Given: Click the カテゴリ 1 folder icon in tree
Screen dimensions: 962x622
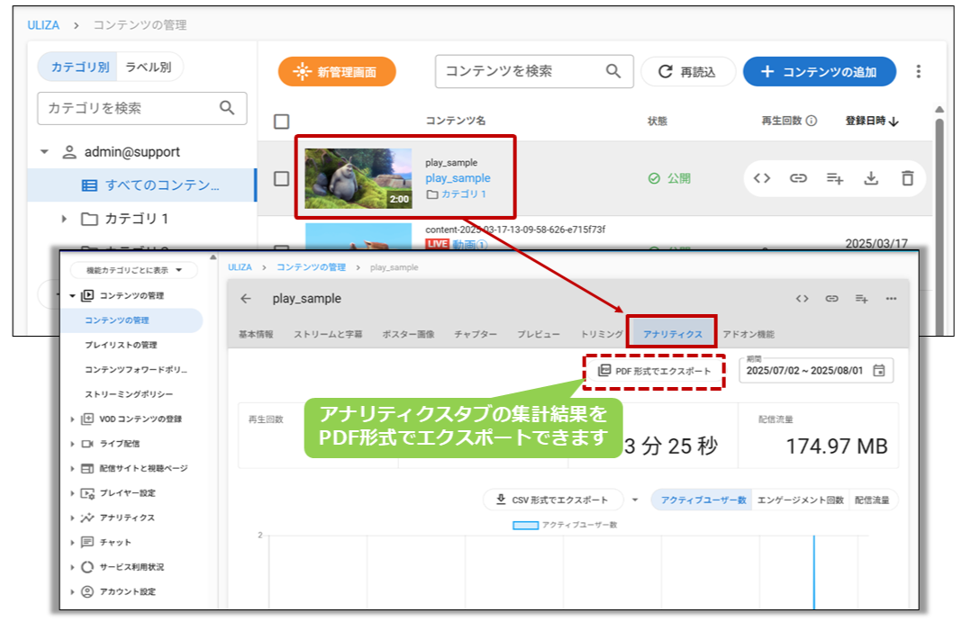Looking at the screenshot, I should pos(89,219).
